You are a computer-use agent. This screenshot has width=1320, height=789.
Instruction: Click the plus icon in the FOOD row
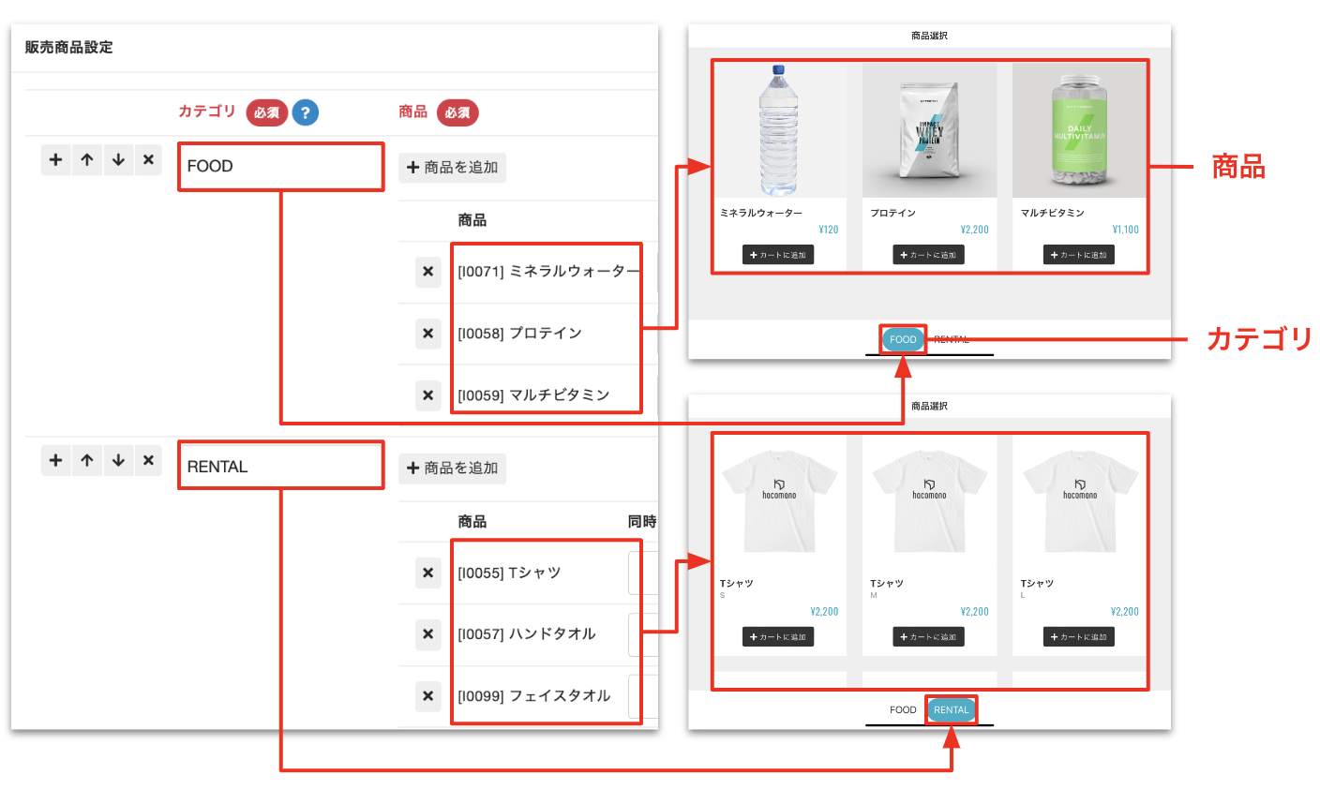point(55,160)
